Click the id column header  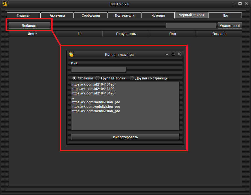coord(79,34)
